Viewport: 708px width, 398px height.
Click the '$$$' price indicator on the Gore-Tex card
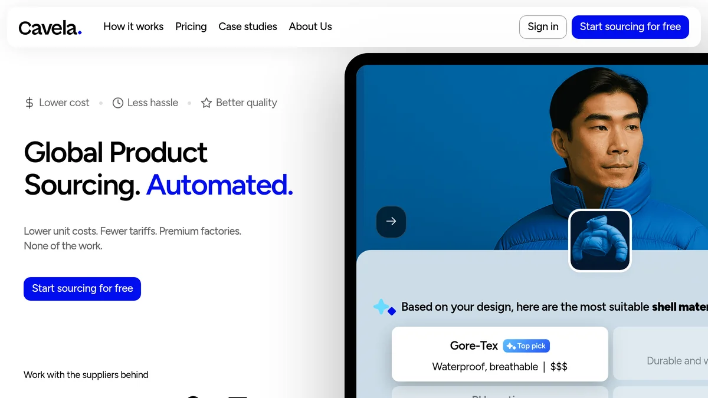click(x=558, y=366)
